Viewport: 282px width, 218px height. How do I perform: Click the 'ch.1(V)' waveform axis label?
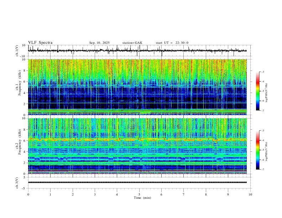pos(17,51)
